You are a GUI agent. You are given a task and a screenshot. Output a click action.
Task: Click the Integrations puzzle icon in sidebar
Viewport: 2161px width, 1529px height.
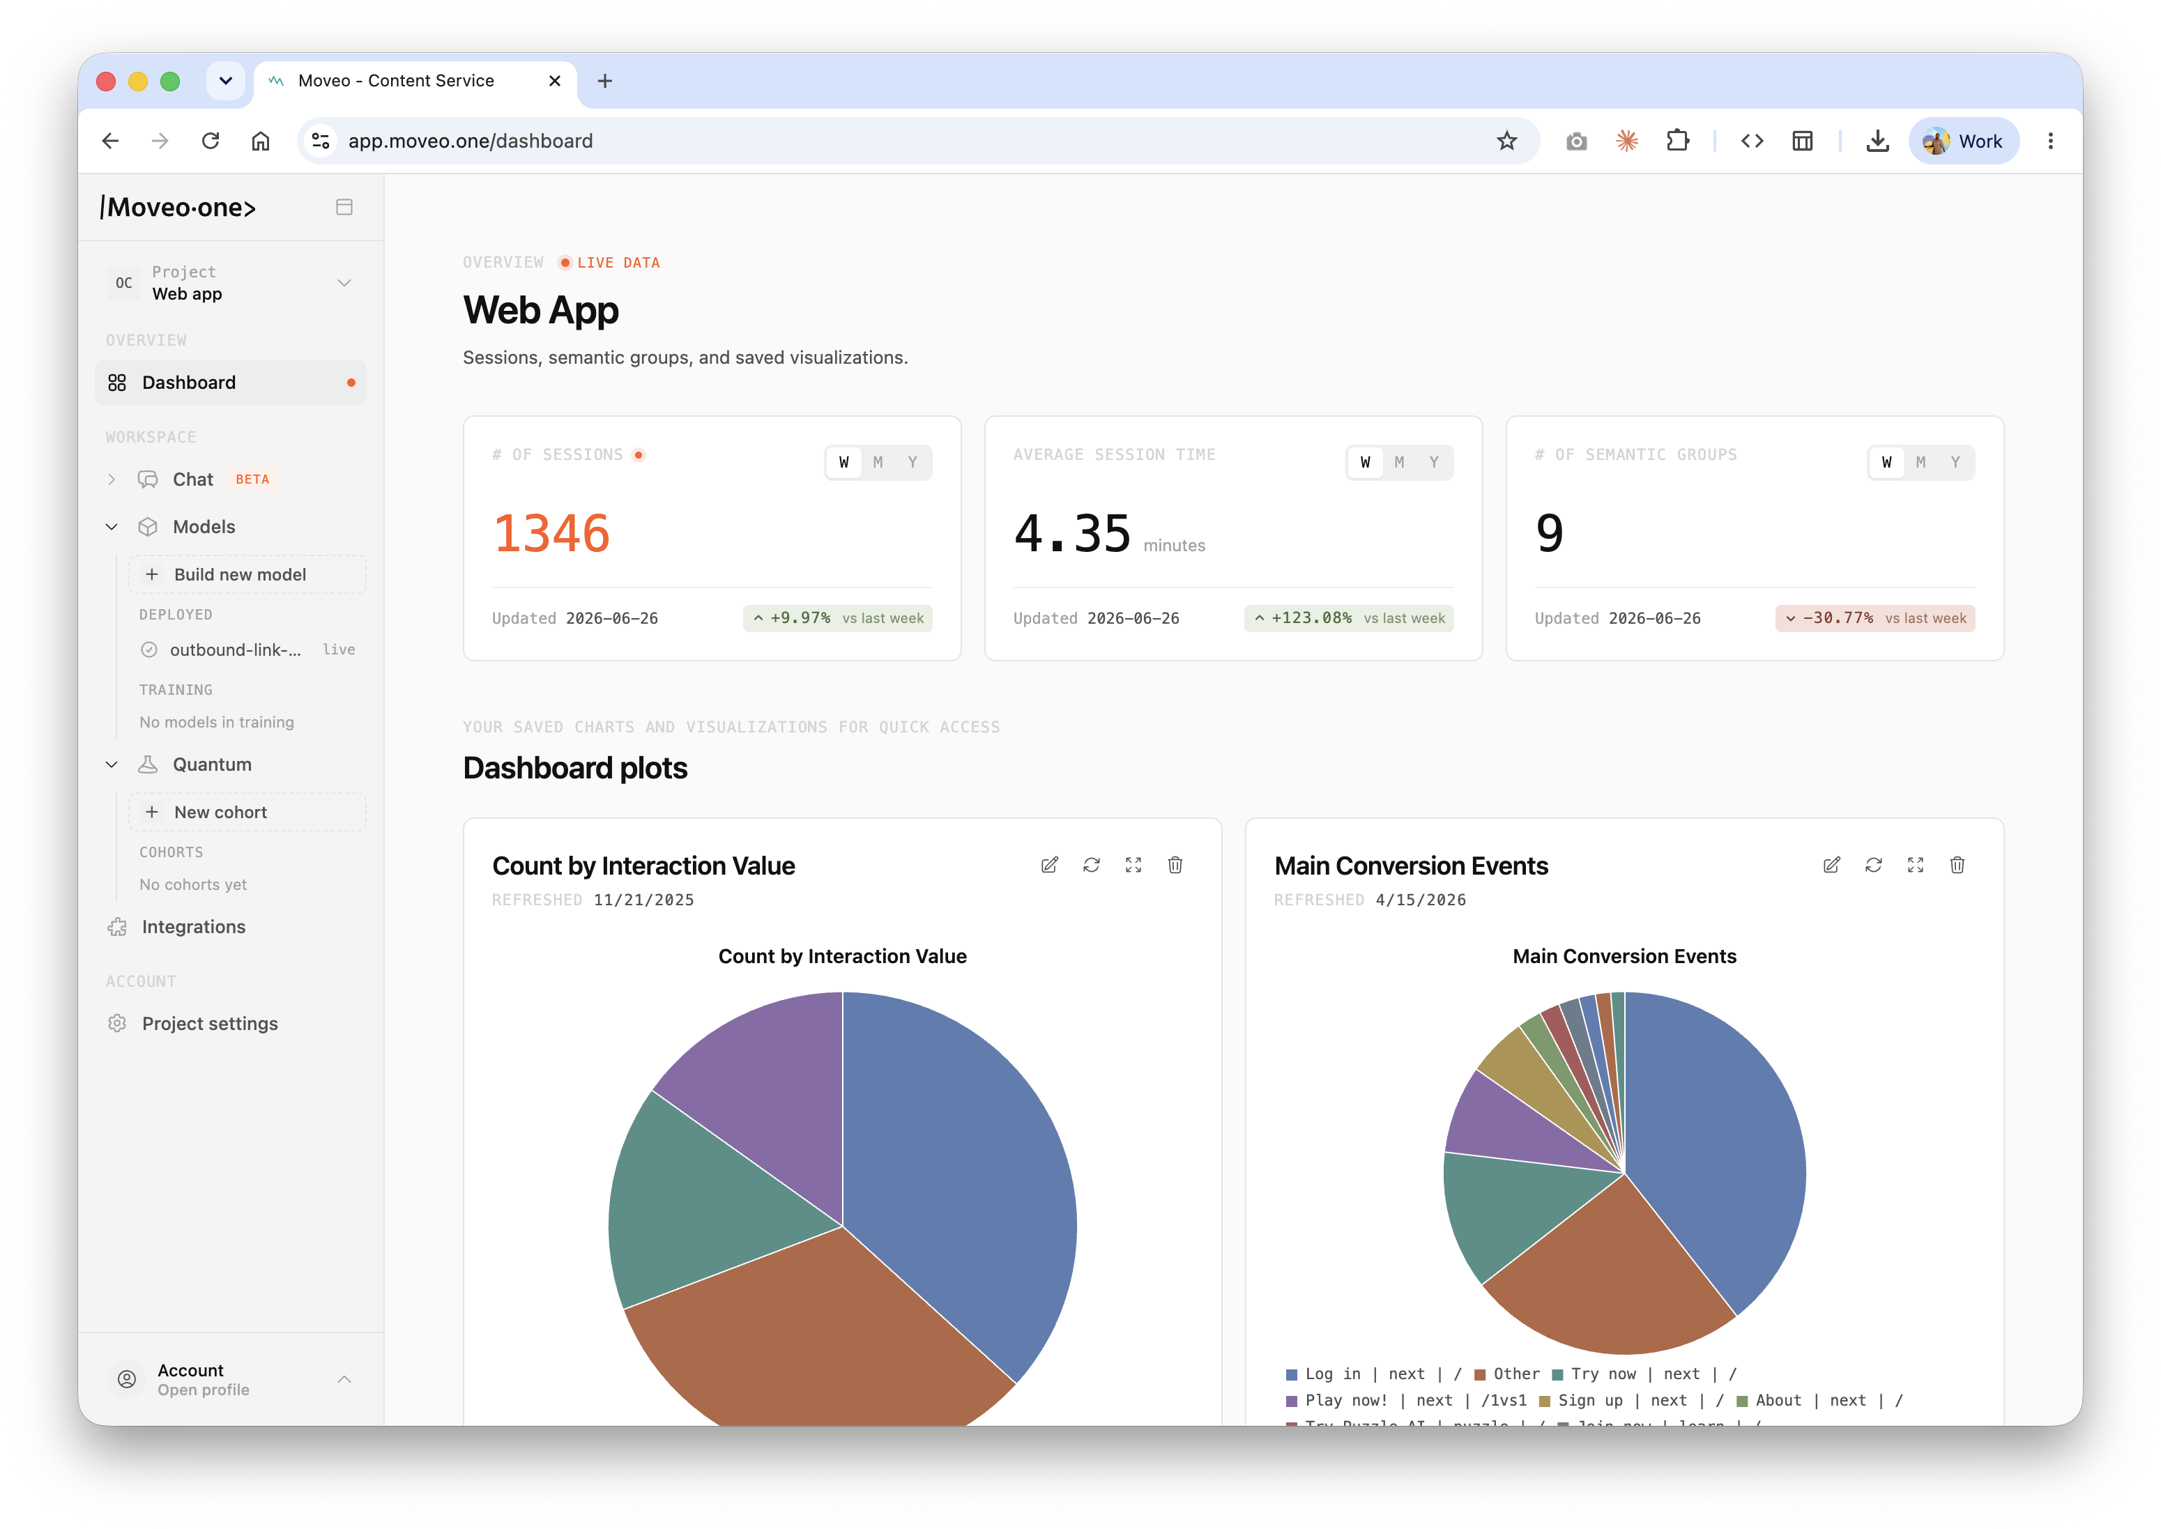pos(116,928)
